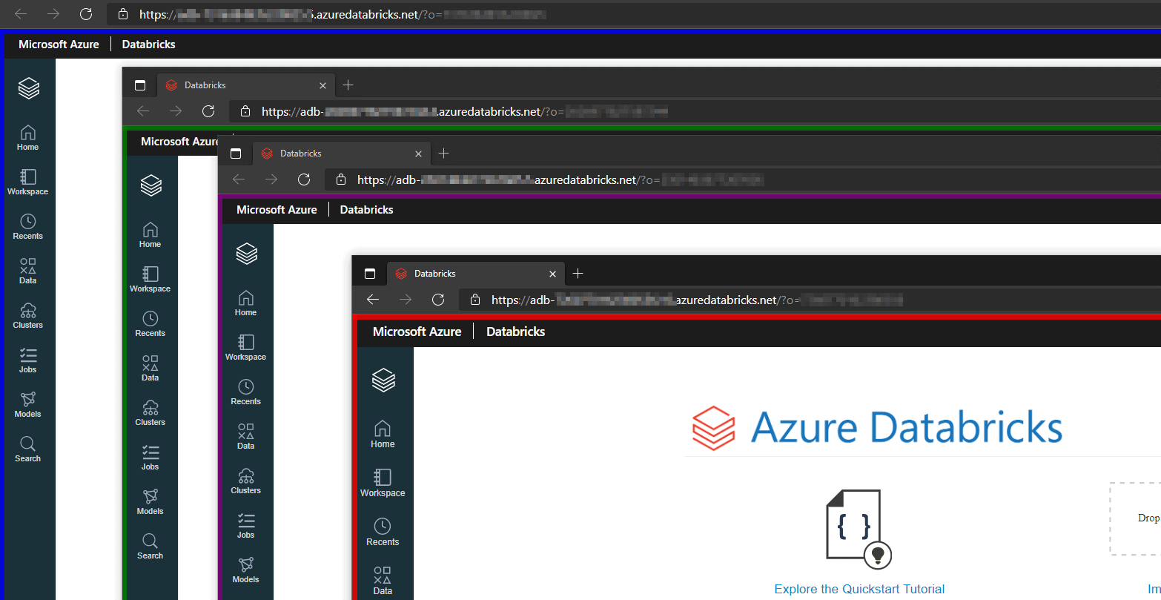Click the Quickstart Tutorial notebook icon

pyautogui.click(x=859, y=528)
